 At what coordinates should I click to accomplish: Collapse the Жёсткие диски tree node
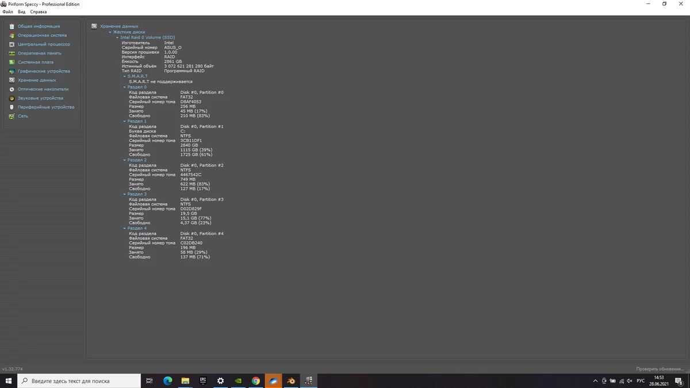[110, 32]
